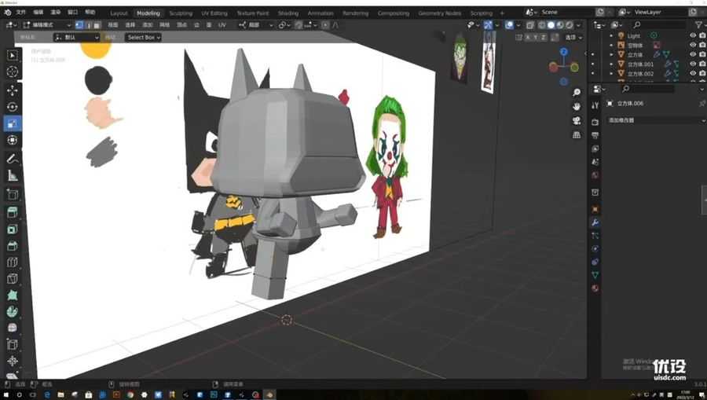This screenshot has width=707, height=400.
Task: Open the Material properties tab icon
Action: click(595, 288)
